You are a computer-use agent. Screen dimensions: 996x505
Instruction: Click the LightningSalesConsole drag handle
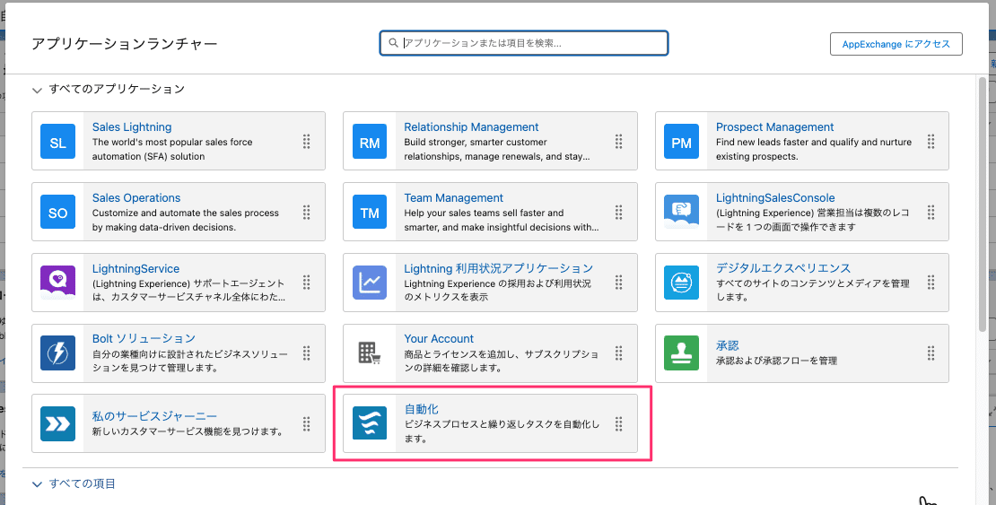pyautogui.click(x=930, y=213)
